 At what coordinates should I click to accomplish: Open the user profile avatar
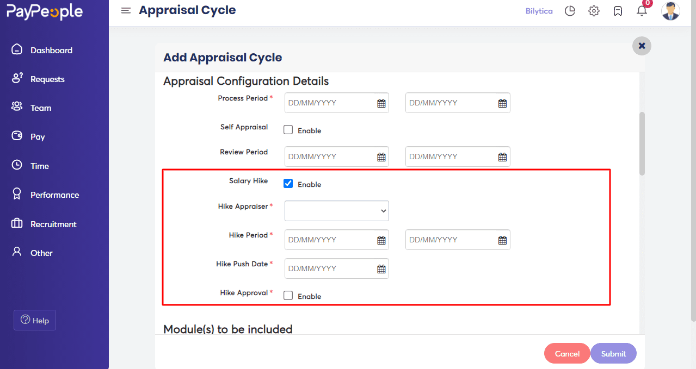pos(670,11)
